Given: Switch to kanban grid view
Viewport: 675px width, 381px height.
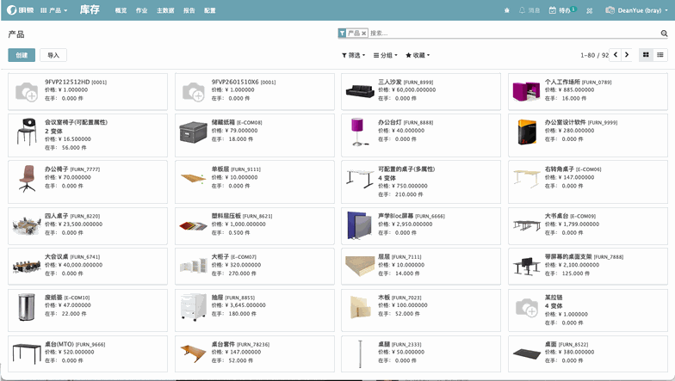Looking at the screenshot, I should (x=646, y=55).
